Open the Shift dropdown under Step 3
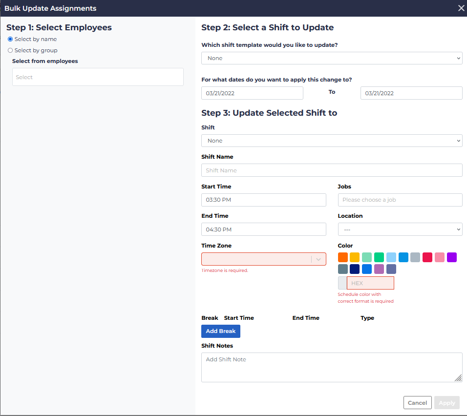Screen dimensions: 467x416 point(332,141)
